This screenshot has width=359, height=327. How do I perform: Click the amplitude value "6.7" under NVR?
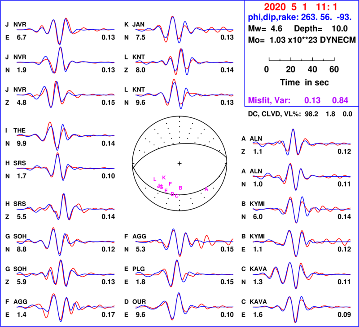click(22, 37)
